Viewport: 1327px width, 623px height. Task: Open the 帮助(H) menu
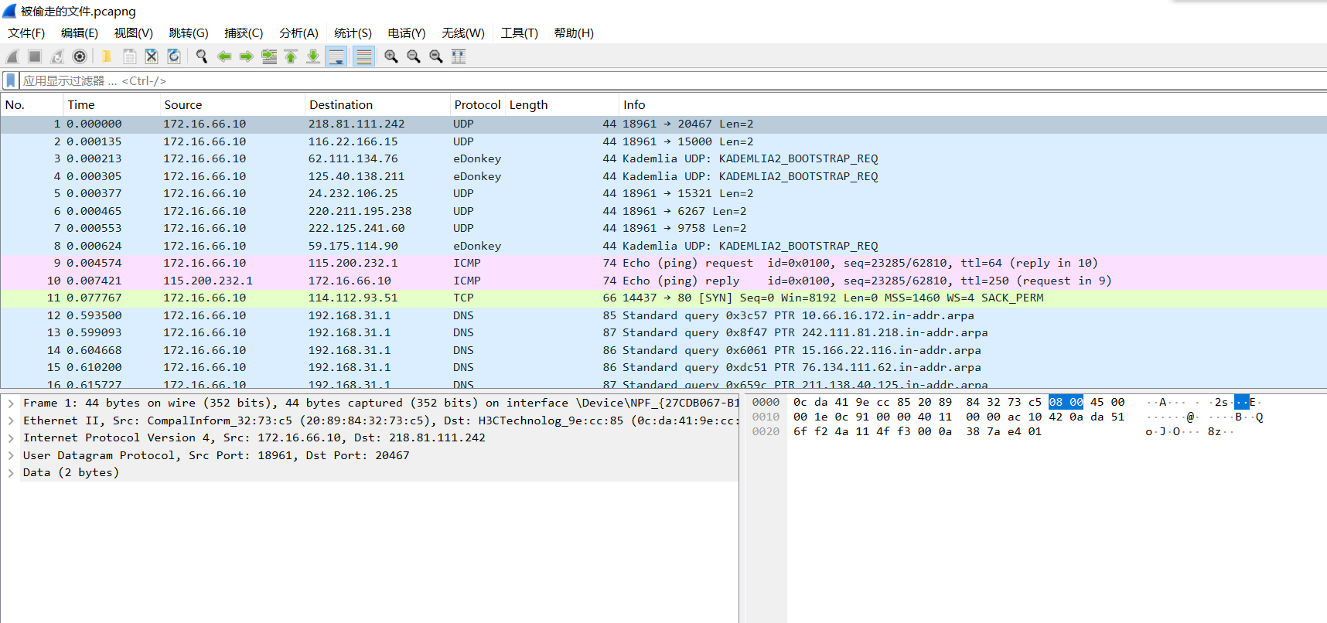point(574,33)
